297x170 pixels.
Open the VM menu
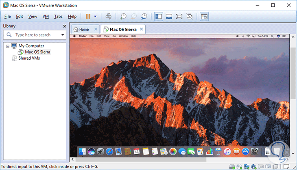(46, 17)
